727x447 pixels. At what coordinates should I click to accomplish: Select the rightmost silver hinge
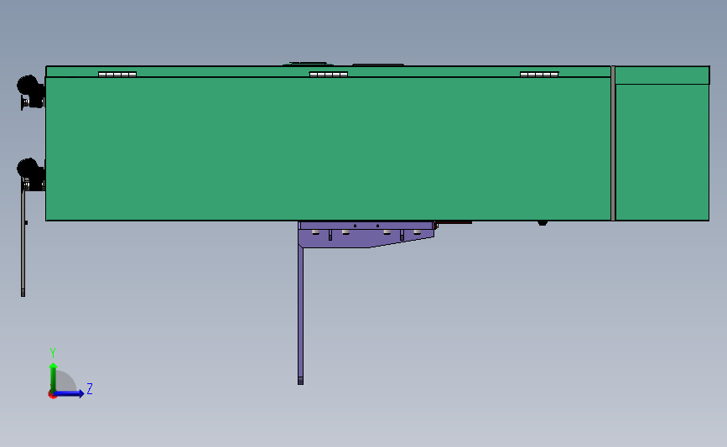coord(539,74)
